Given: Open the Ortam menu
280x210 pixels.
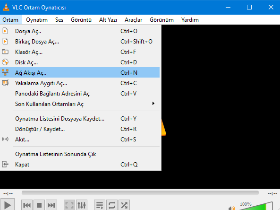Looking at the screenshot, I should click(x=10, y=20).
